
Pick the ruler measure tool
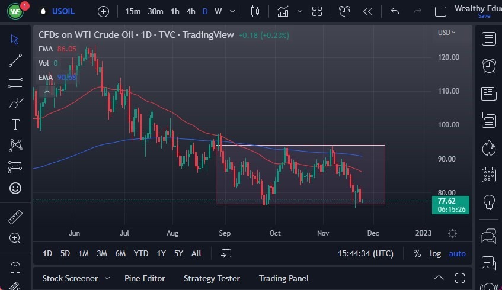coord(15,217)
